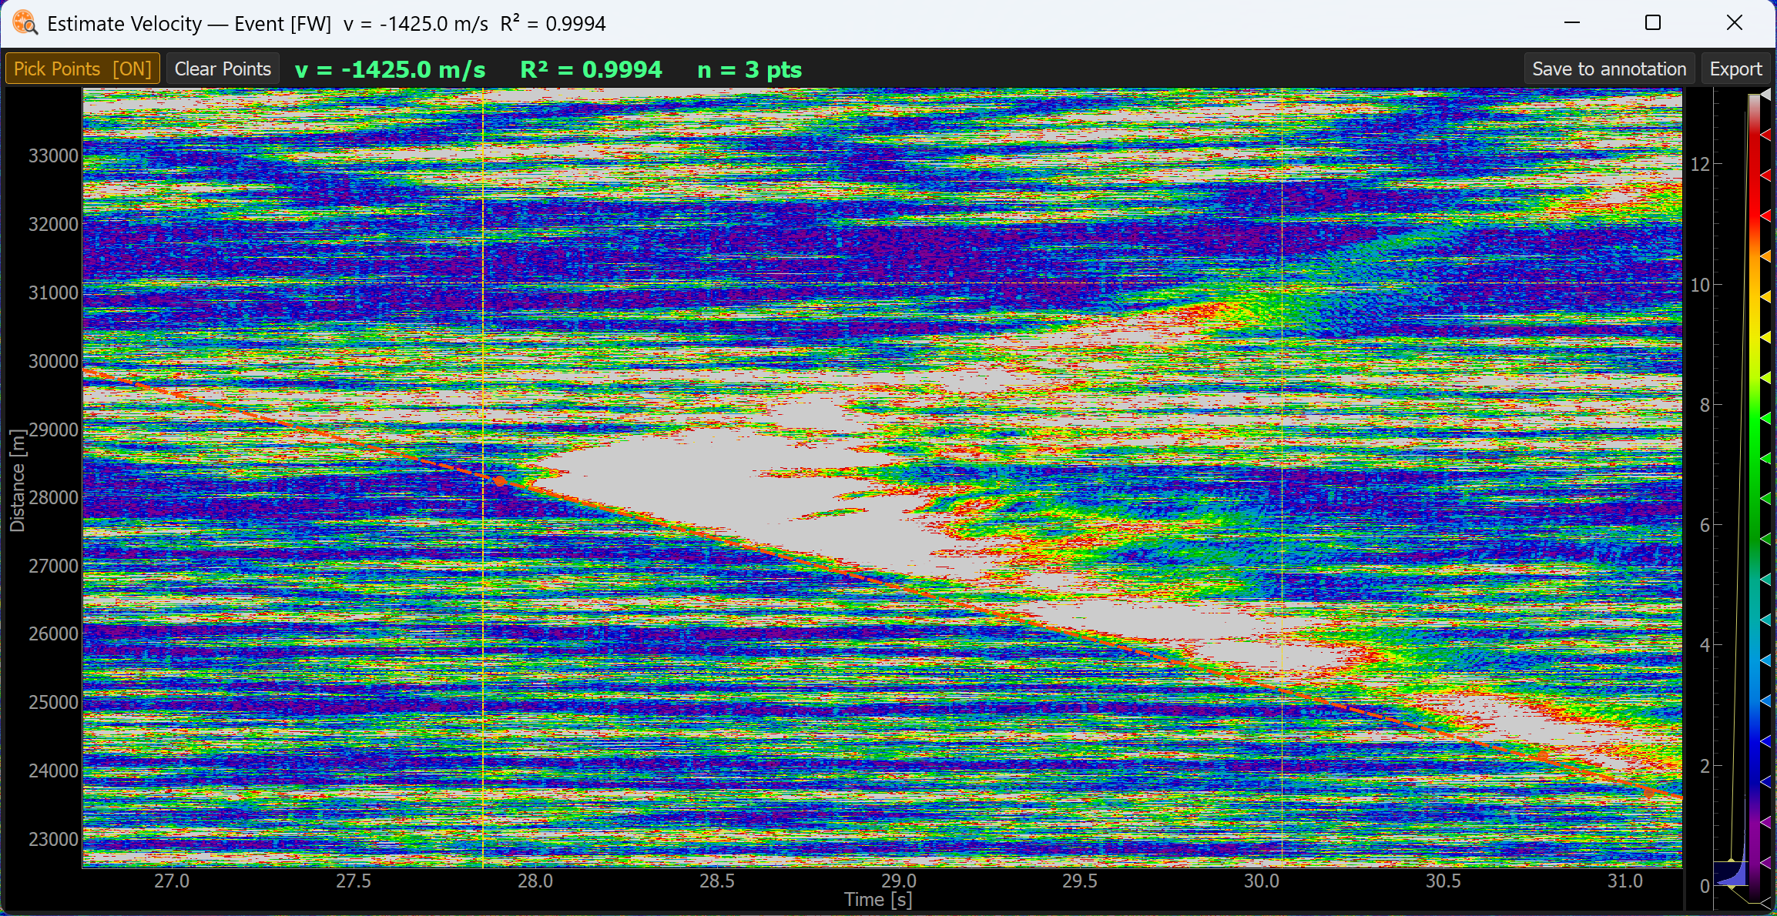Click the yellow vertical line near 30.05 s
The height and width of the screenshot is (916, 1777).
click(1282, 477)
